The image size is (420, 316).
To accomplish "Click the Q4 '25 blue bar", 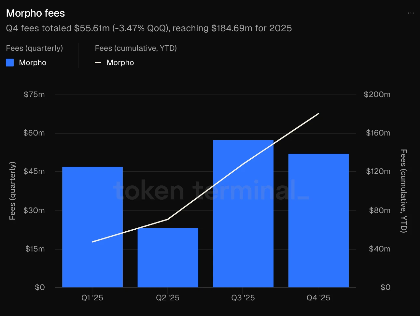I will pos(318,222).
